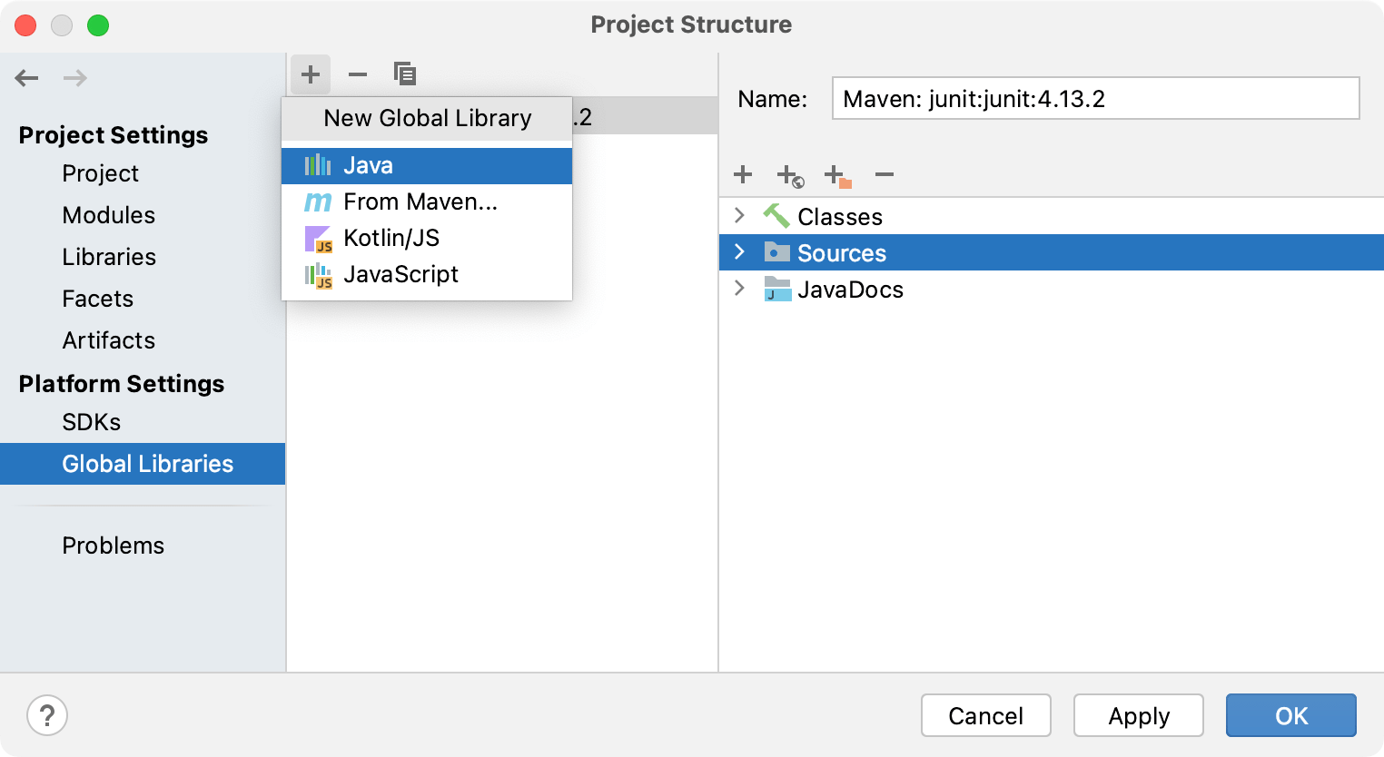Choose the Kotlin/JS library type icon

point(320,238)
